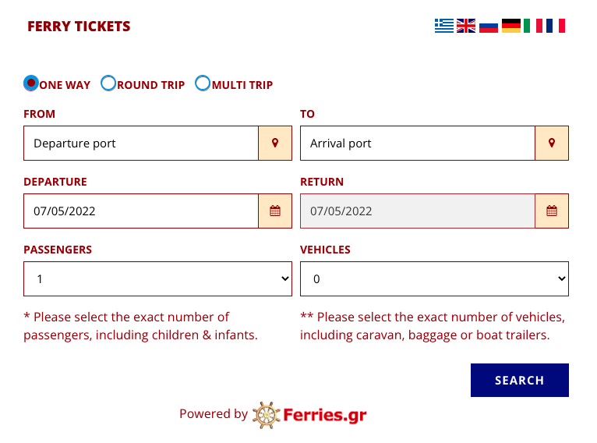Select the UK flag for English

click(466, 26)
